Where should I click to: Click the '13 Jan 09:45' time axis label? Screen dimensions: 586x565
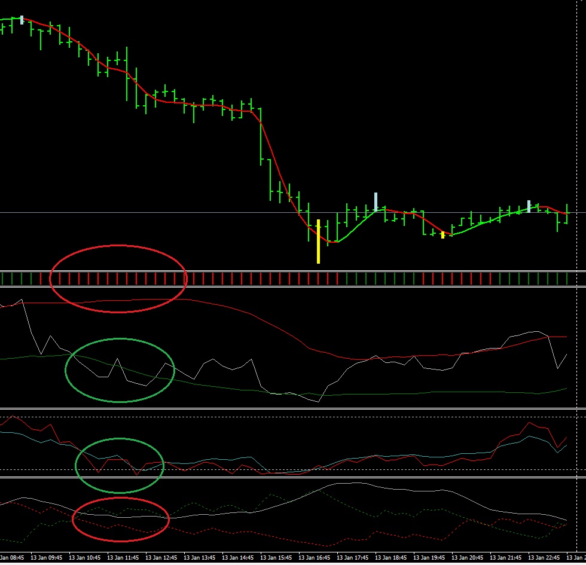point(47,557)
